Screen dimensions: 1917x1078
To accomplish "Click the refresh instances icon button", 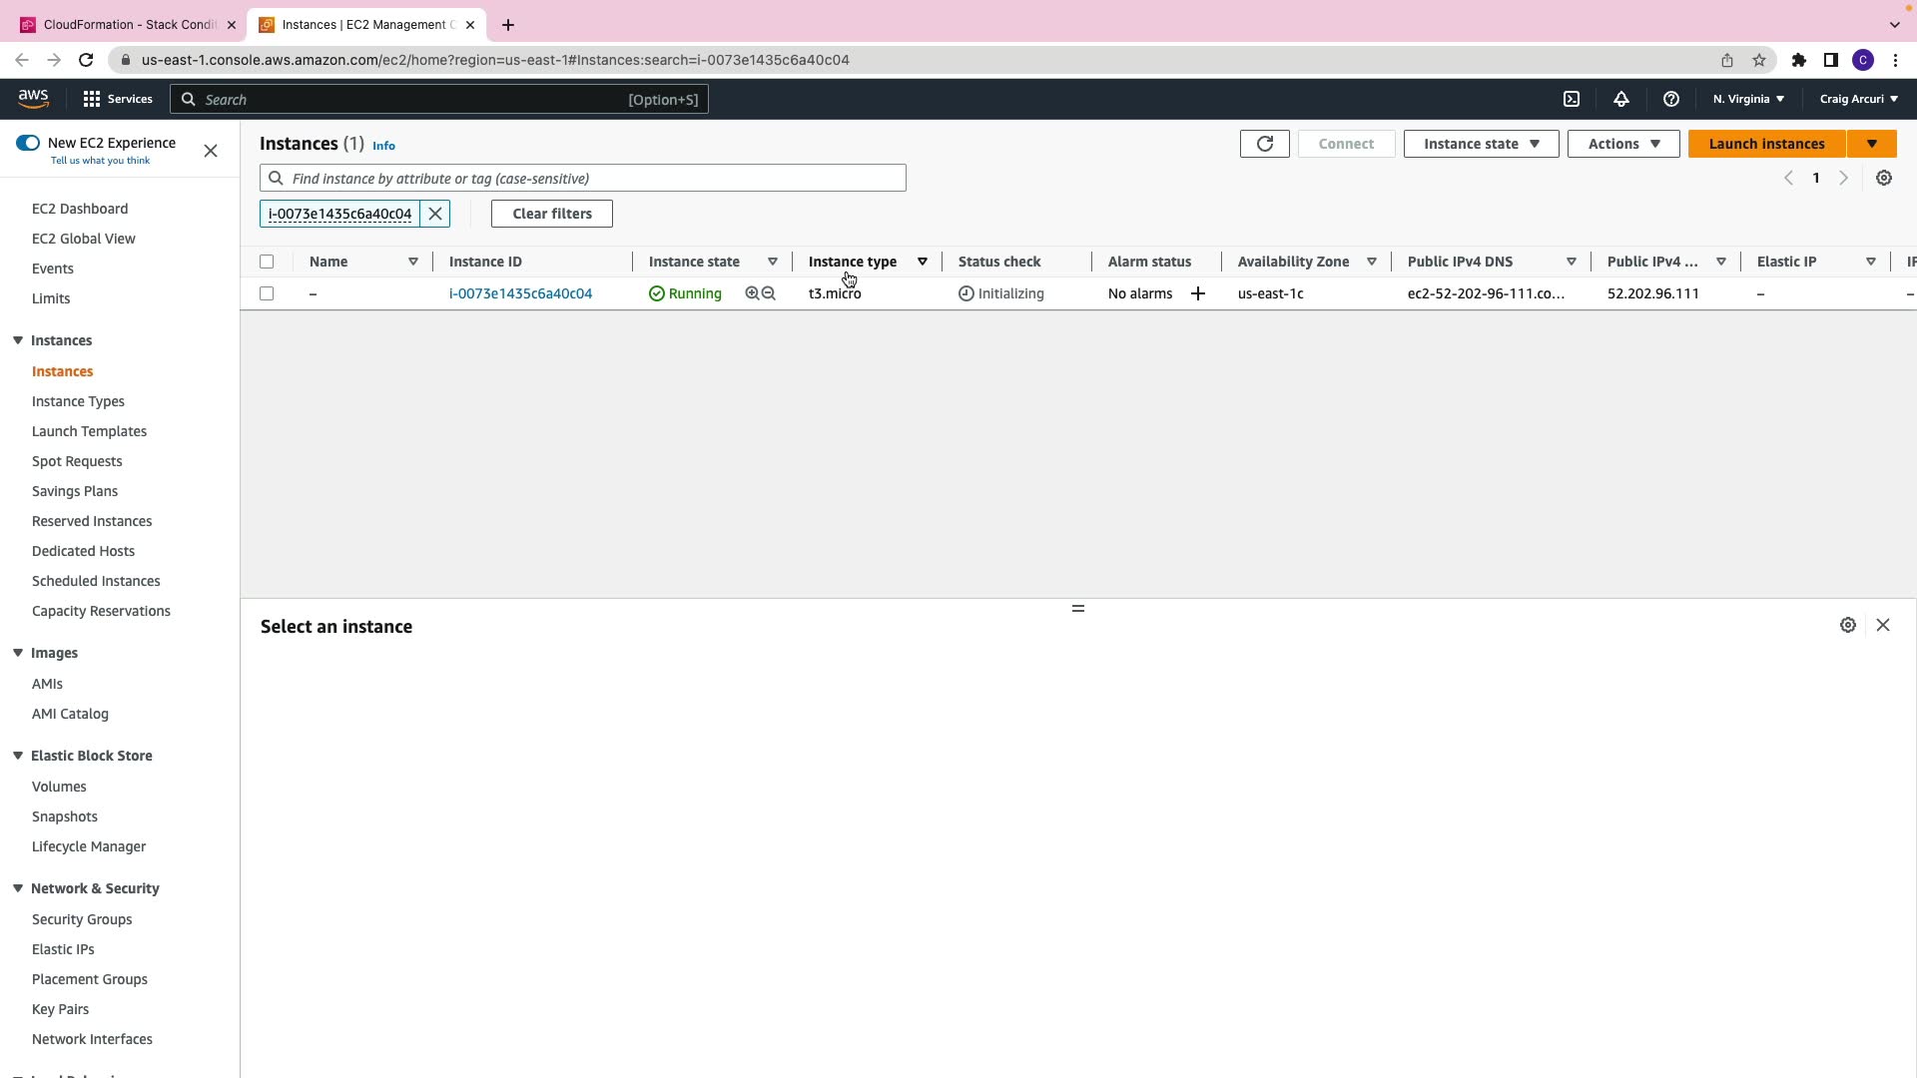I will [x=1264, y=144].
